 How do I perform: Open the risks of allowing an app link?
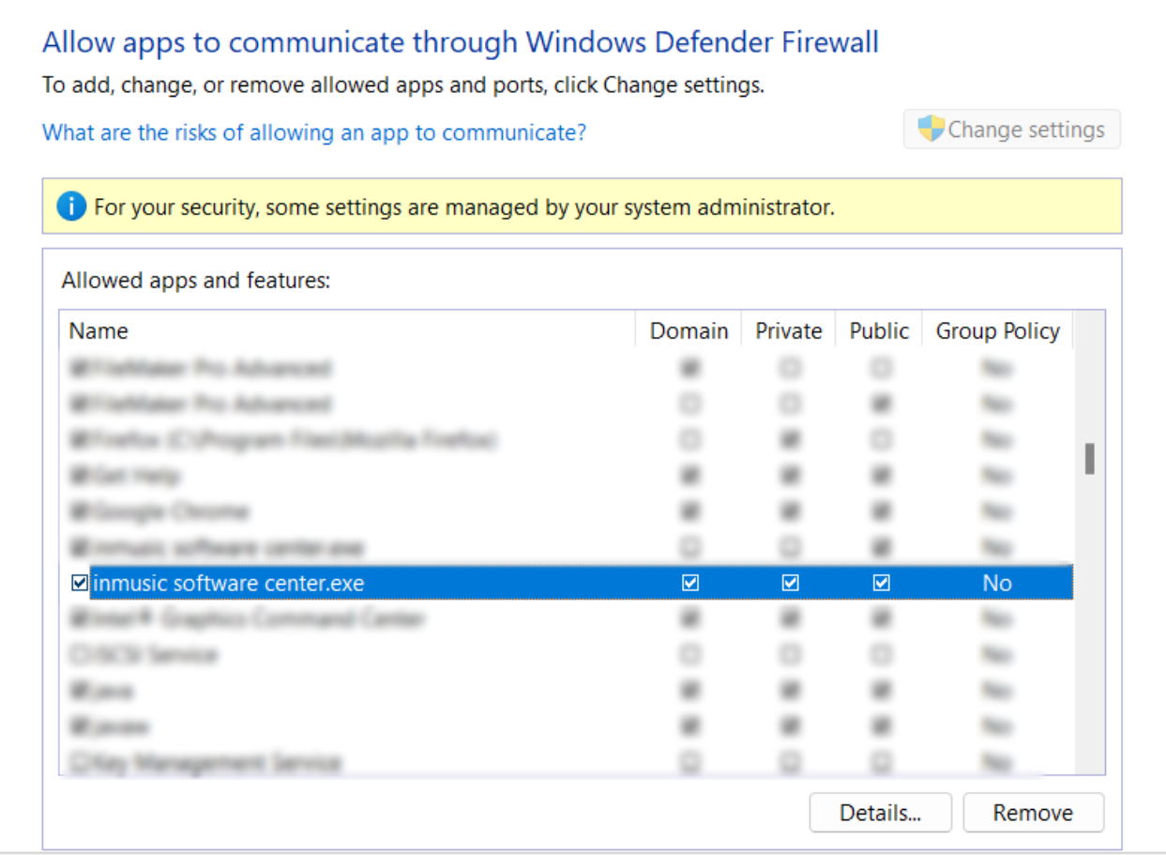(x=314, y=132)
